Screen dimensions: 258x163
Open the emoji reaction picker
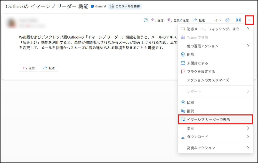146,20
